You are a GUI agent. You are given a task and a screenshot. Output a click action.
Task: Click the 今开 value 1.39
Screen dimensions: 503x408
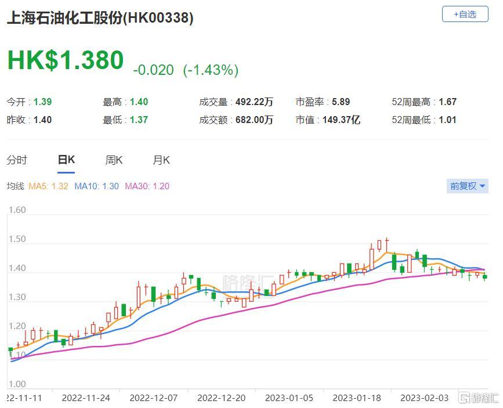(x=43, y=102)
